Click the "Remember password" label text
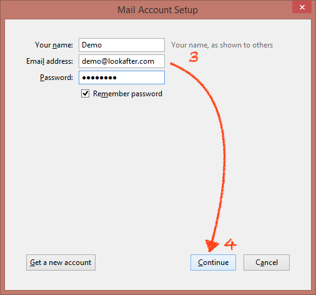316x295 pixels. pos(127,94)
